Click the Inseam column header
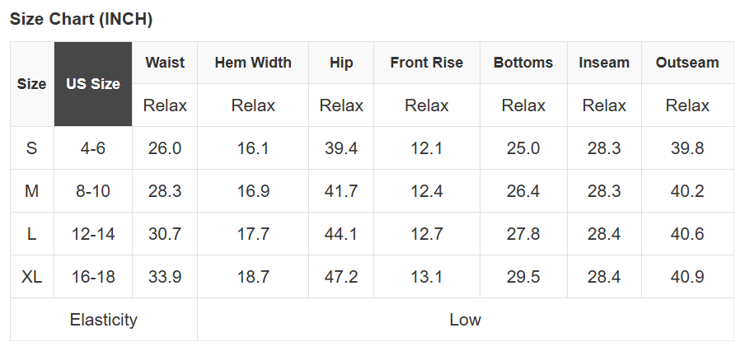Screen dimensions: 745x356 [x=604, y=63]
